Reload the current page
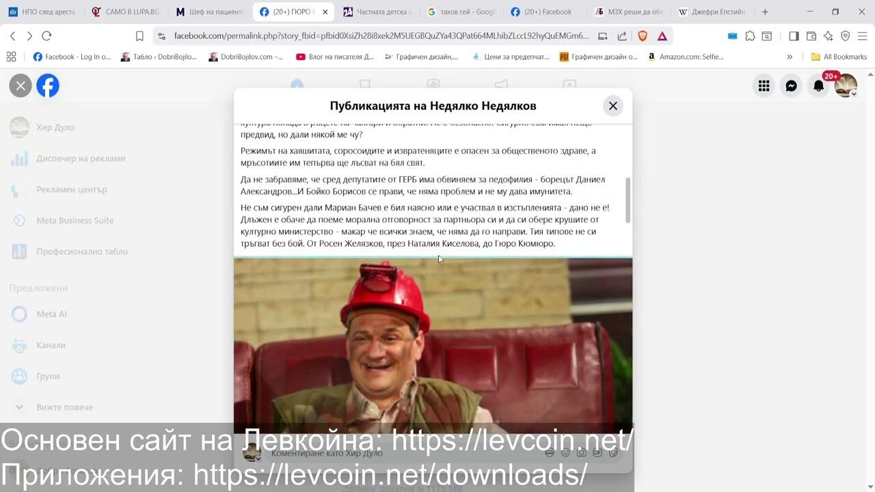The width and height of the screenshot is (875, 492). click(46, 36)
